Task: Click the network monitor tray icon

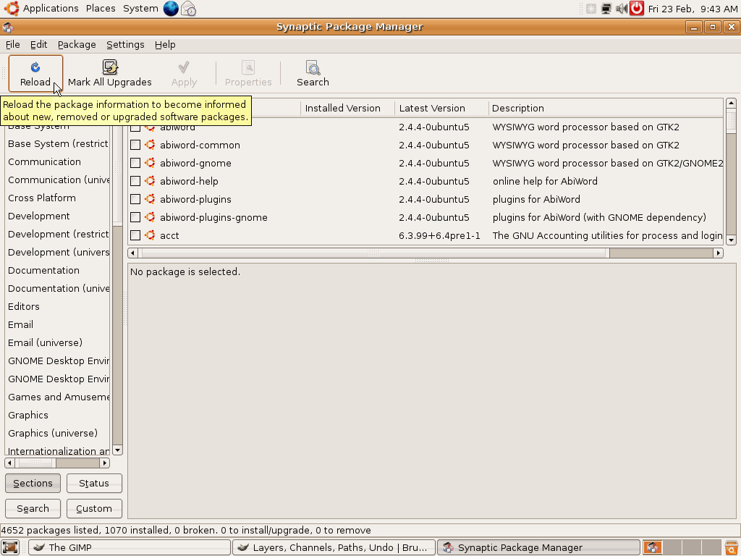Action: click(606, 9)
